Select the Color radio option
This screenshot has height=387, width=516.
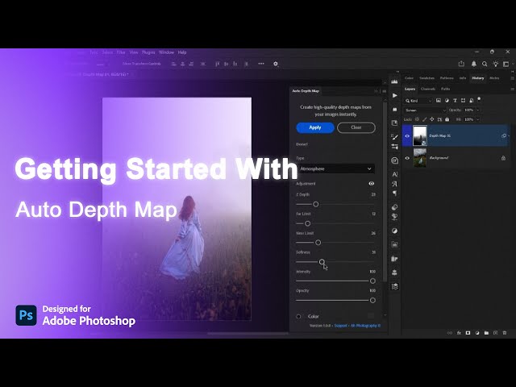point(298,316)
